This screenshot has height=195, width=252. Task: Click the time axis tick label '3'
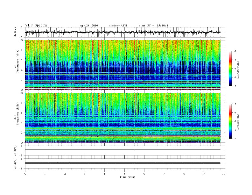pos(85,174)
